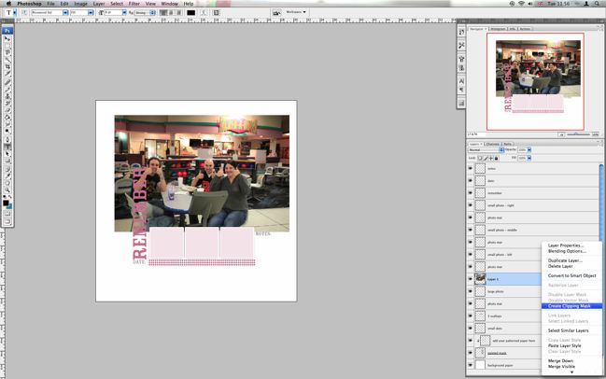
Task: Choose Create Clipping Mask from context menu
Action: [571, 306]
